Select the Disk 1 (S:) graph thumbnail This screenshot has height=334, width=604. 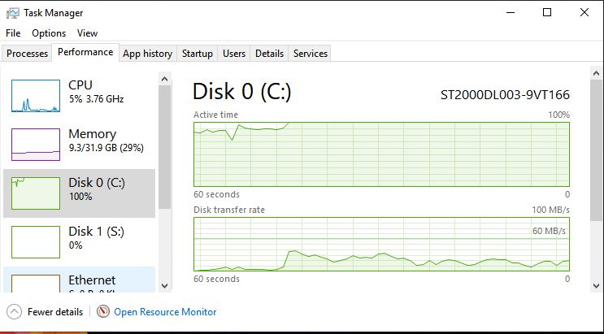click(36, 242)
